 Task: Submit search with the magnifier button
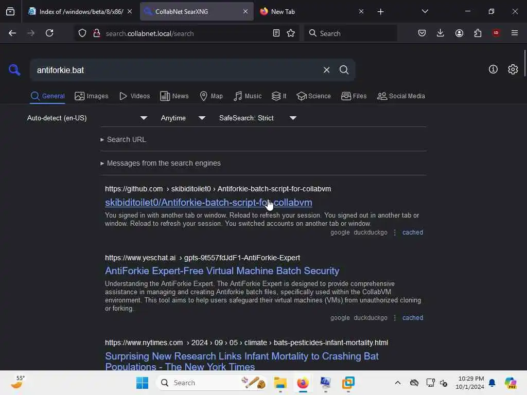click(344, 70)
